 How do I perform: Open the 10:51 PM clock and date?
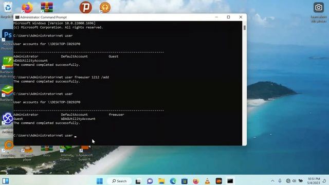coord(314,181)
